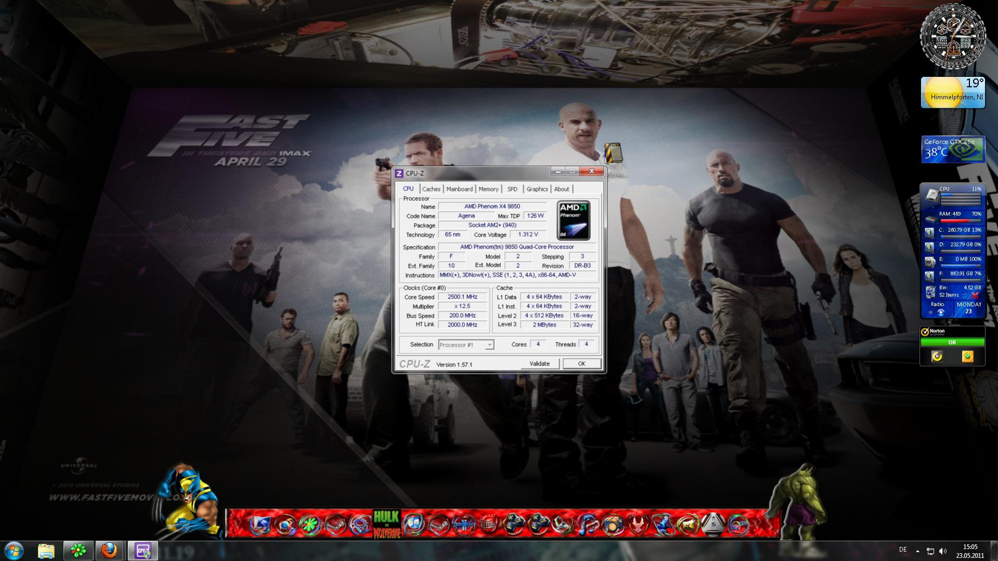Open ICQ from the taskbar
This screenshot has width=998, height=561.
pyautogui.click(x=78, y=551)
